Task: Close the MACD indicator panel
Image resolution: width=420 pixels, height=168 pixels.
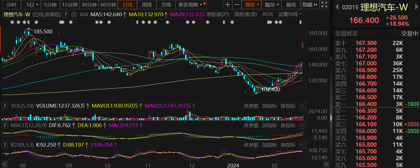Action: tap(302, 125)
